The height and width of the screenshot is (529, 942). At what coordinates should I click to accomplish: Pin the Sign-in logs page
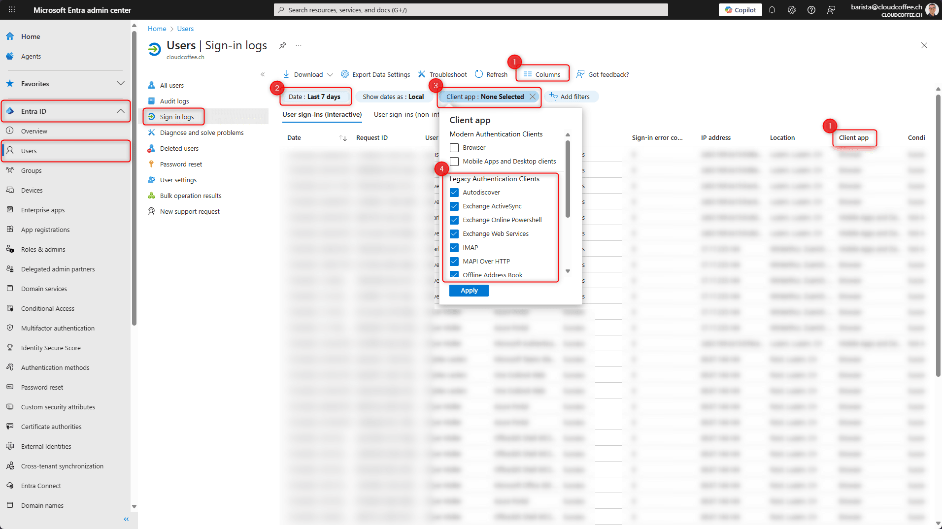282,45
